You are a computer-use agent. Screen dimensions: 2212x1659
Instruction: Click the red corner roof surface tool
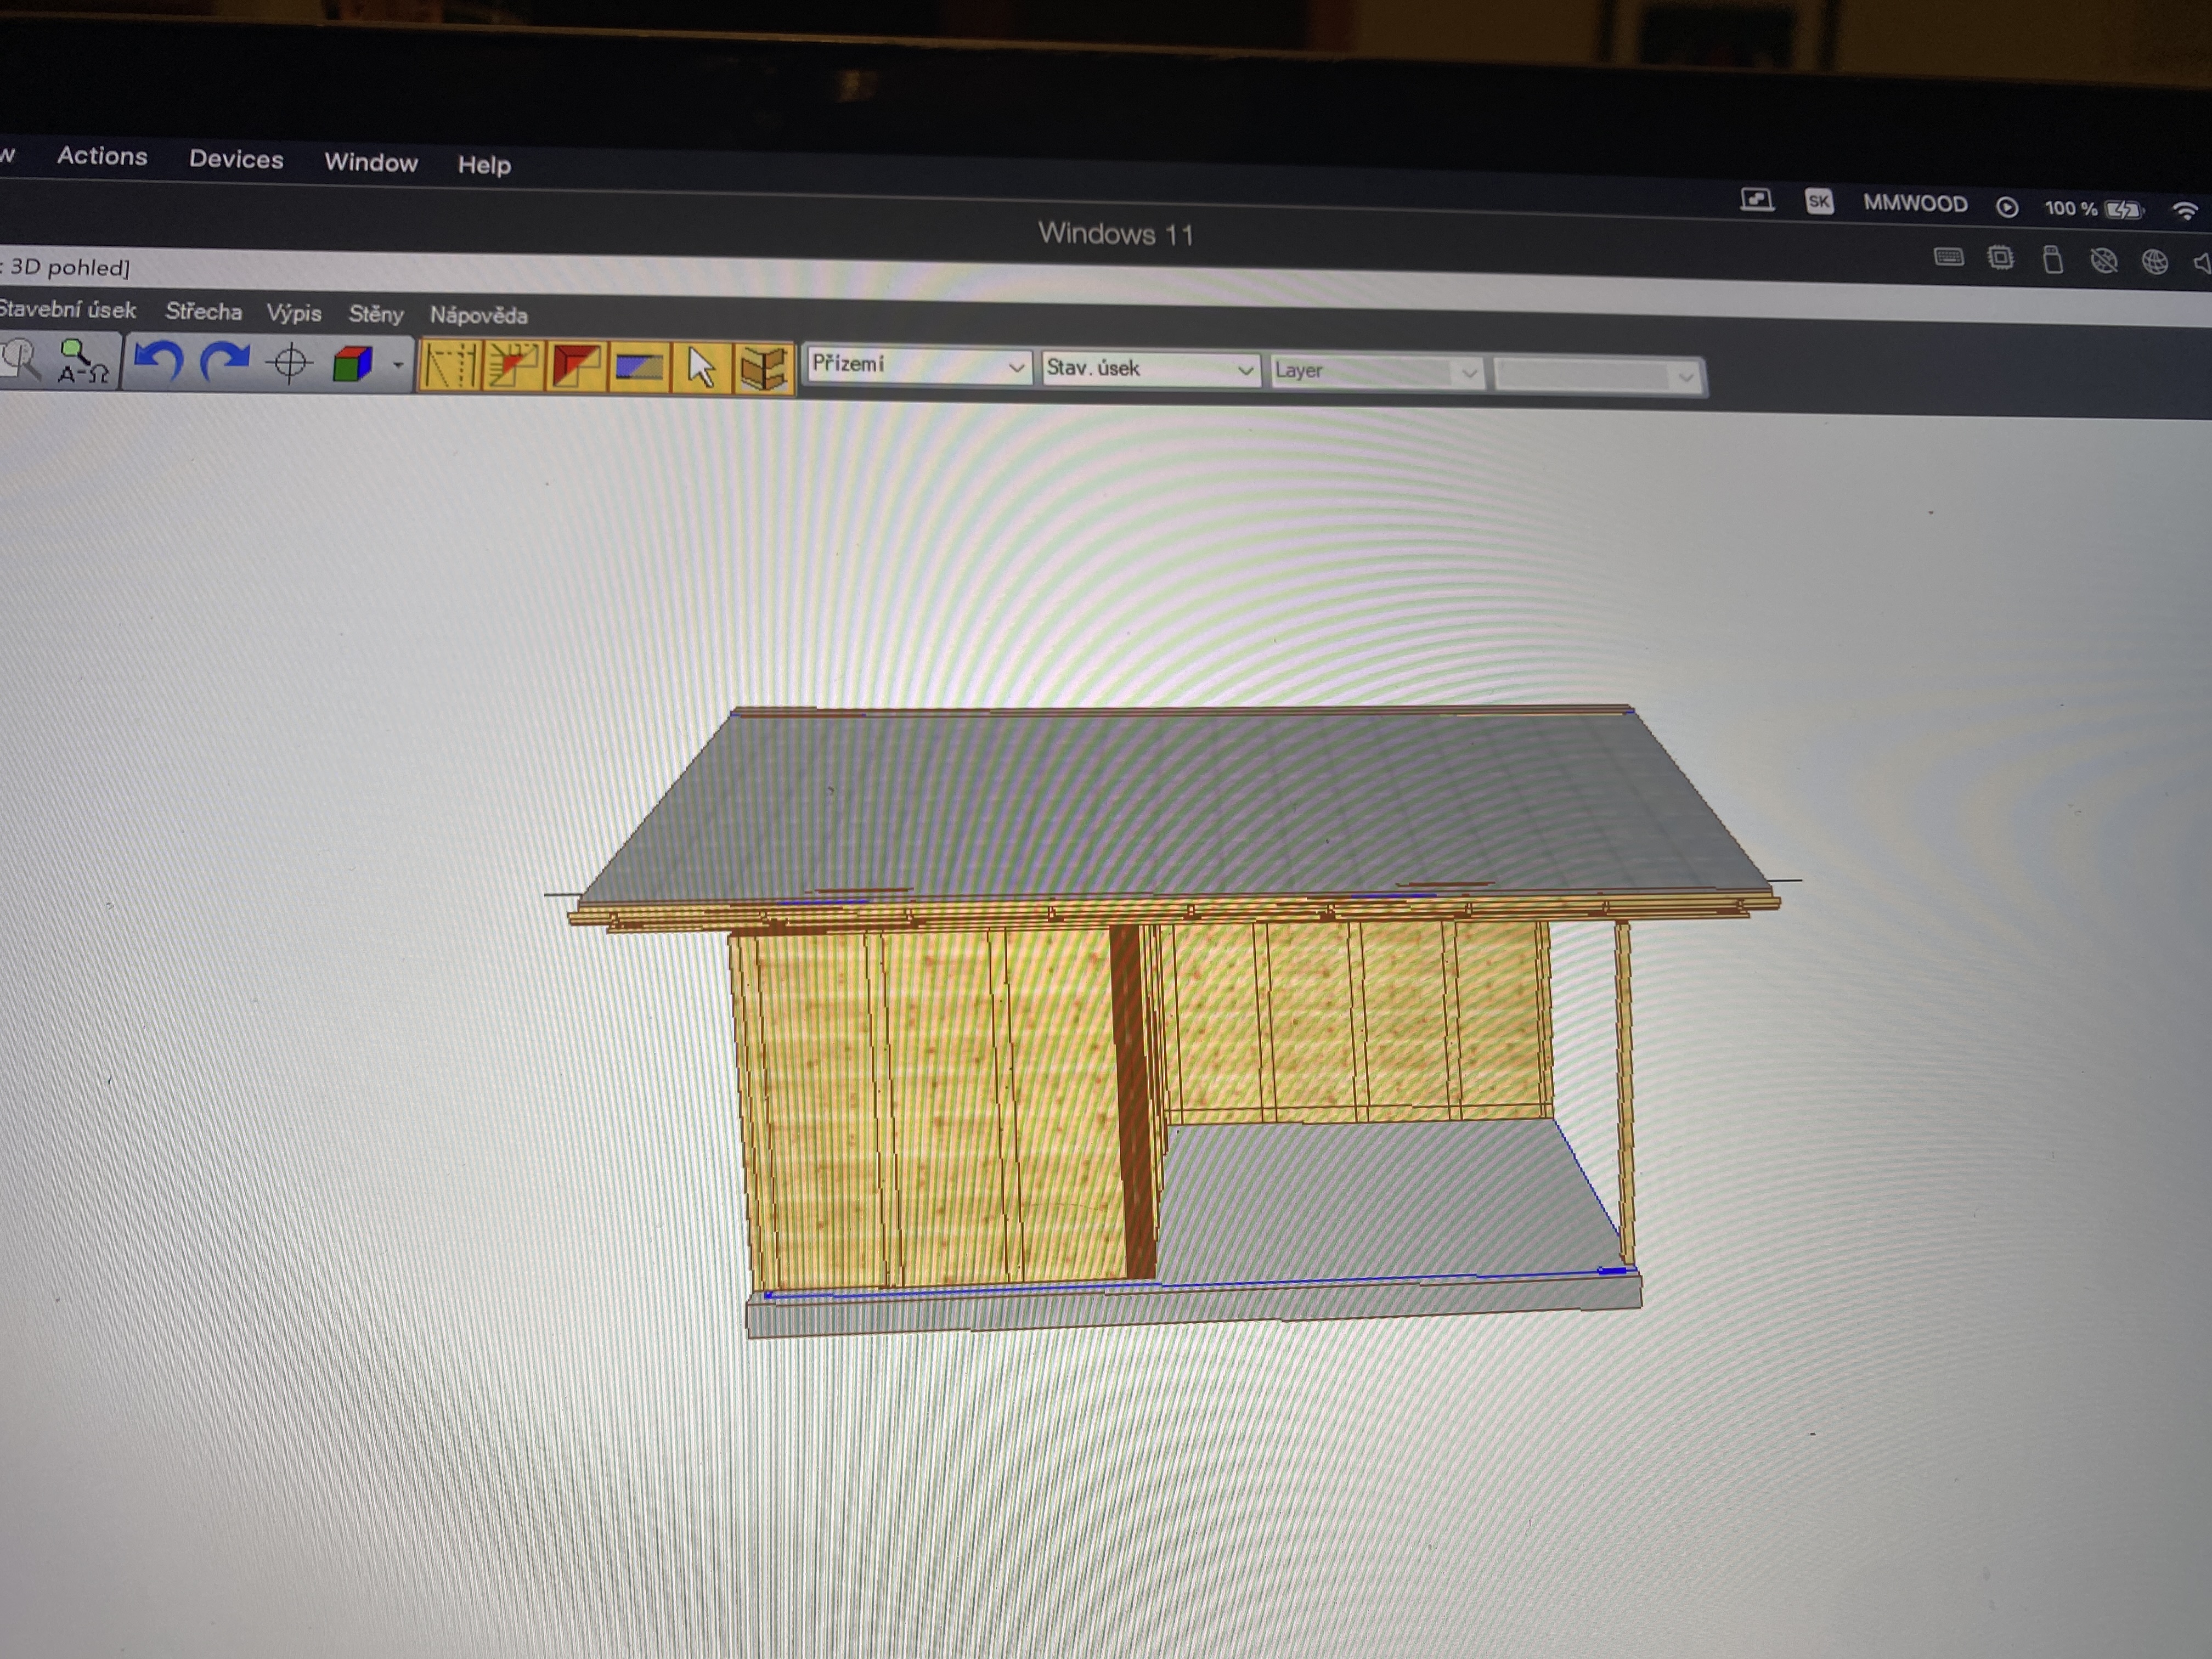pos(575,367)
